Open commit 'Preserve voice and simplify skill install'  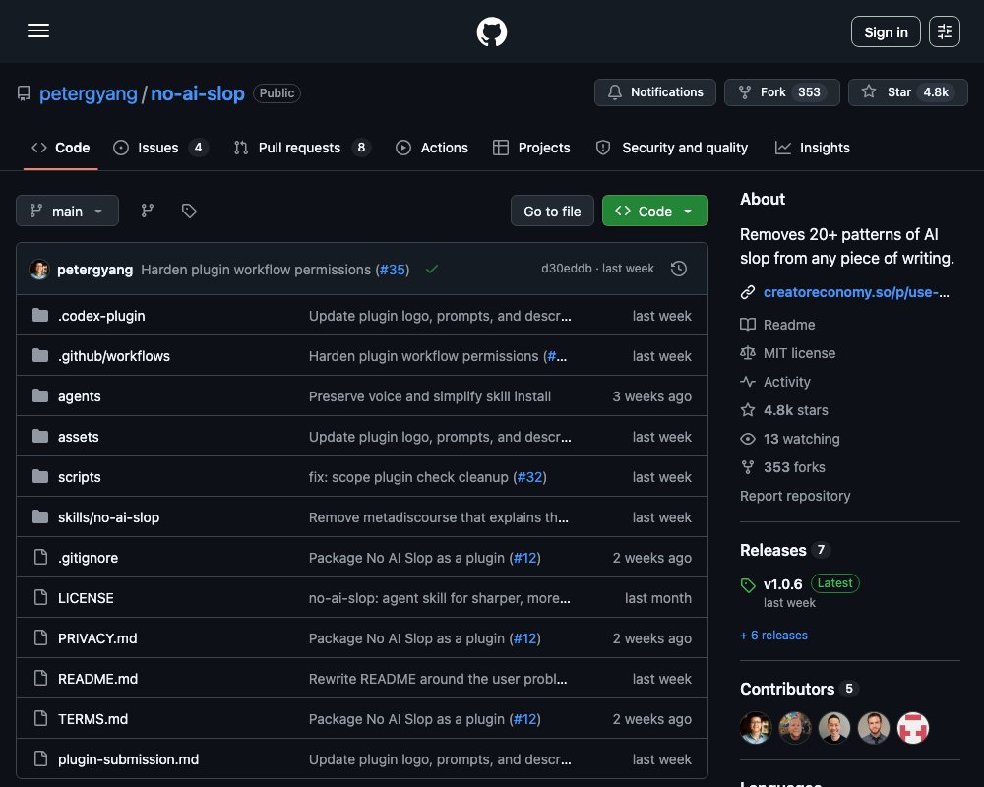[429, 396]
